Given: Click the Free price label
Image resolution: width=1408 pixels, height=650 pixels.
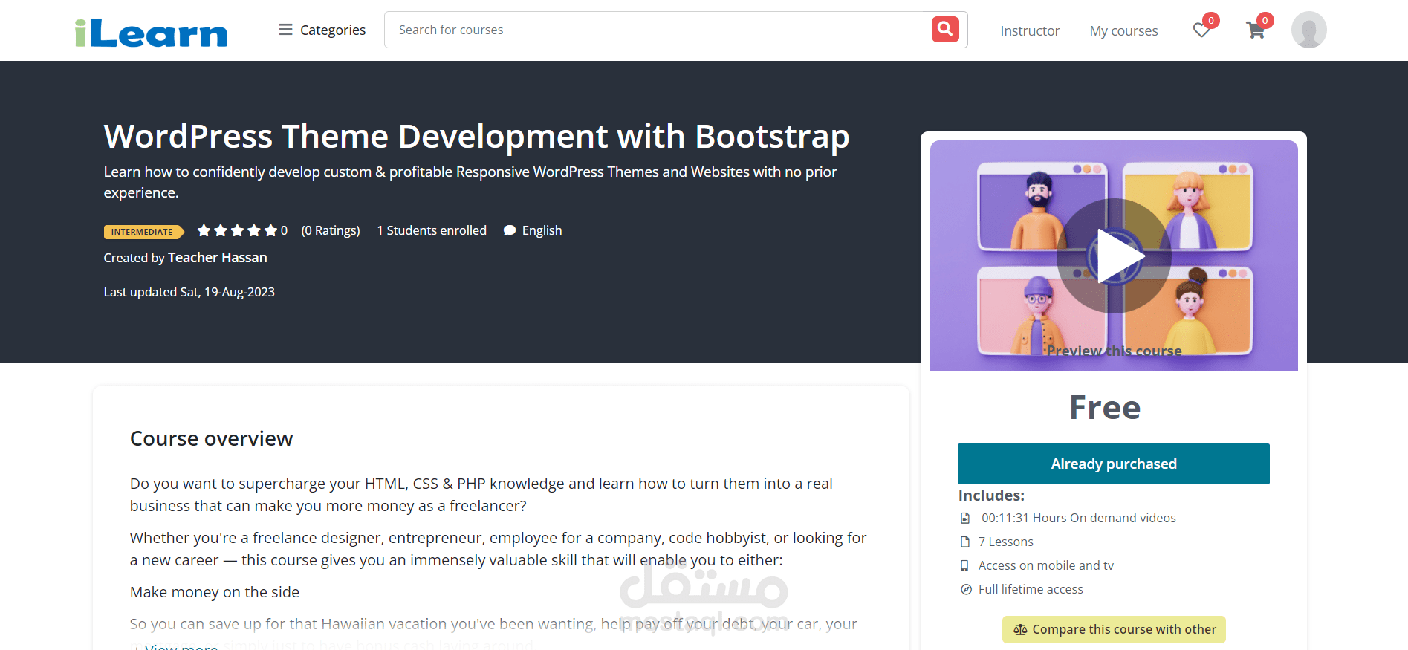Looking at the screenshot, I should point(1105,407).
